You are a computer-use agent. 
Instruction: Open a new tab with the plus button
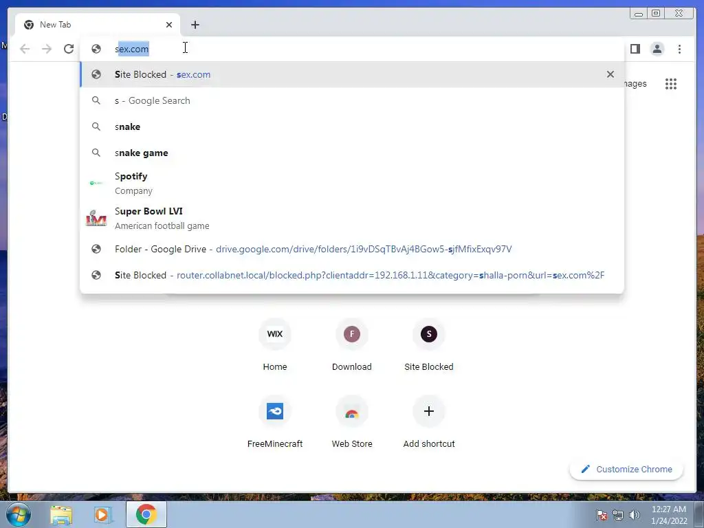click(x=195, y=25)
